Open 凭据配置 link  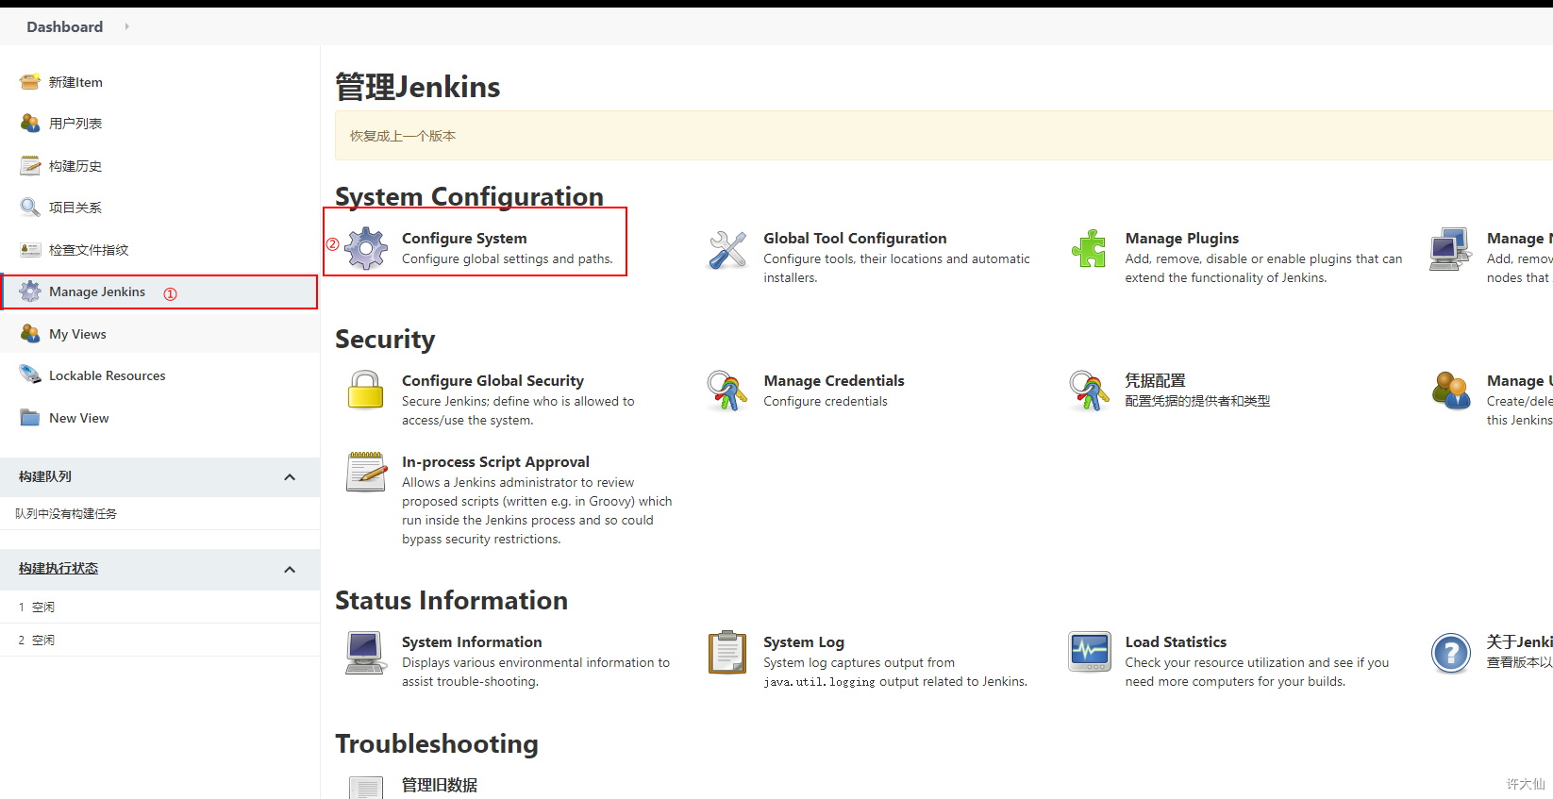point(1155,380)
